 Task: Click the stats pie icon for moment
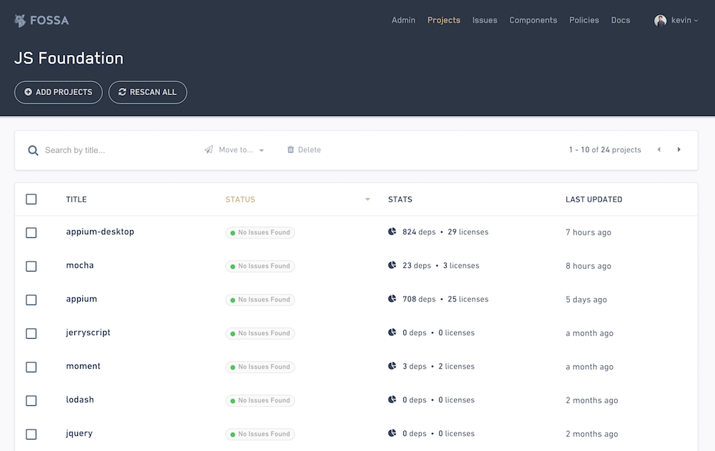tap(392, 366)
